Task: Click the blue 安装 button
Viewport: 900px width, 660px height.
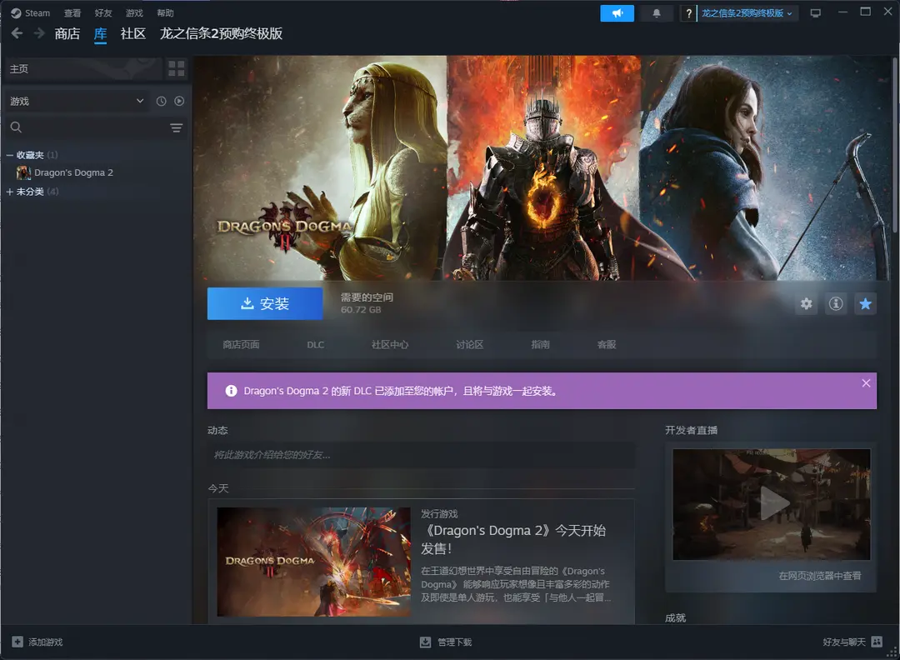Action: pos(265,303)
